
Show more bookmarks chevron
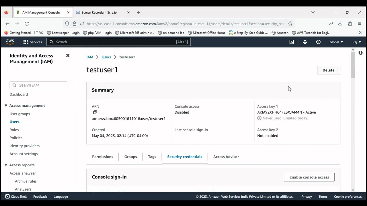360,33
